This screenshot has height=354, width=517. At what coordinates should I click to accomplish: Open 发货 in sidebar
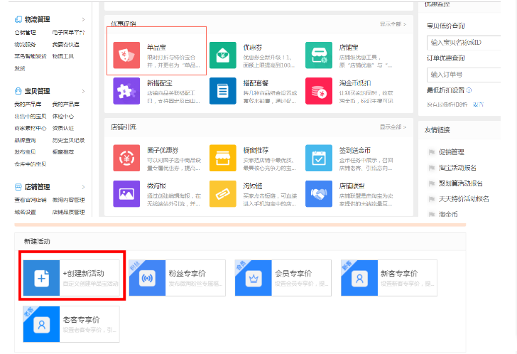(20, 69)
